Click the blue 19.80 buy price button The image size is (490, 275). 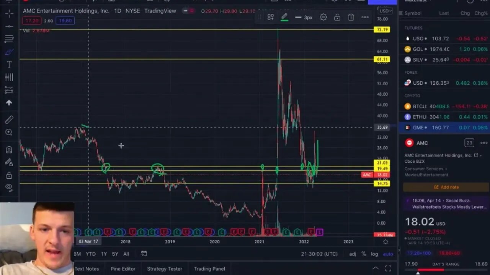65,21
